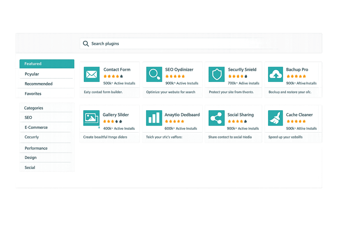Open the Bachup Pro cloud icon

(275, 74)
